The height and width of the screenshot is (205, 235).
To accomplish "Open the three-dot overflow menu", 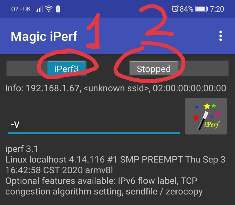I will (x=220, y=36).
